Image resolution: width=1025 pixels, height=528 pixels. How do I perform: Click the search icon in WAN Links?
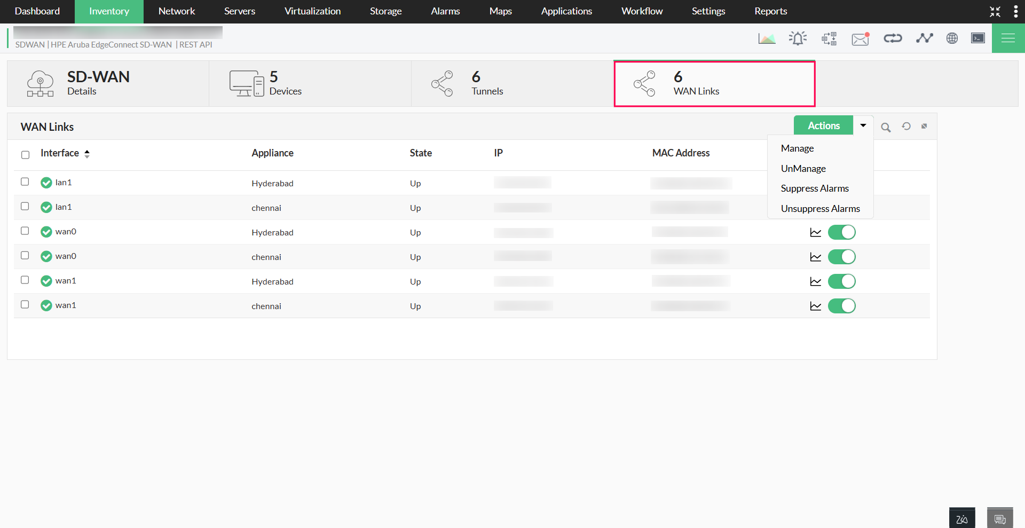click(x=886, y=127)
